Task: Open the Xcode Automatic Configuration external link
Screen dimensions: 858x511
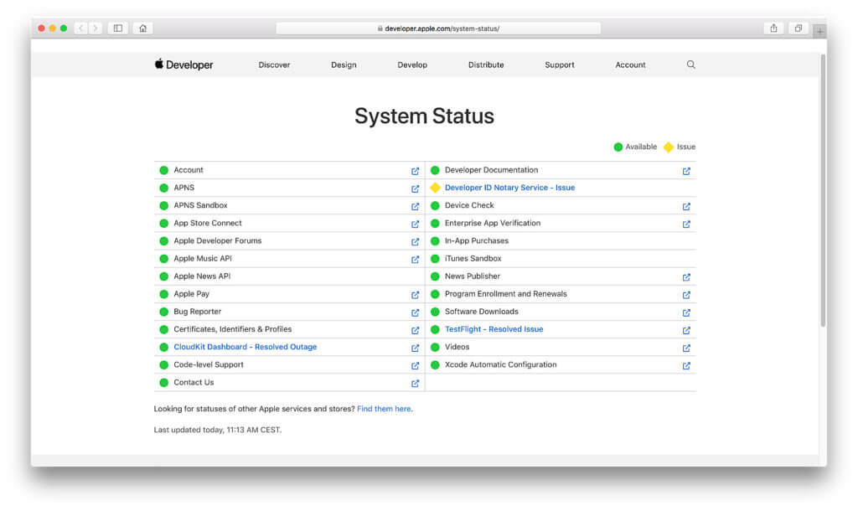Action: [x=686, y=365]
